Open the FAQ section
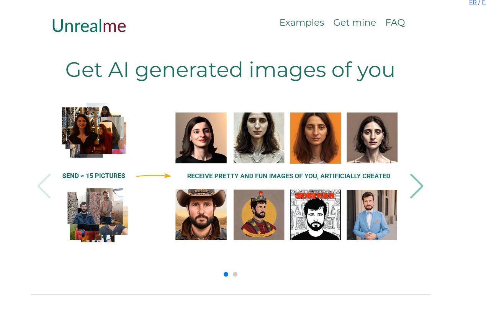Viewport: 486px width, 329px height. [395, 23]
